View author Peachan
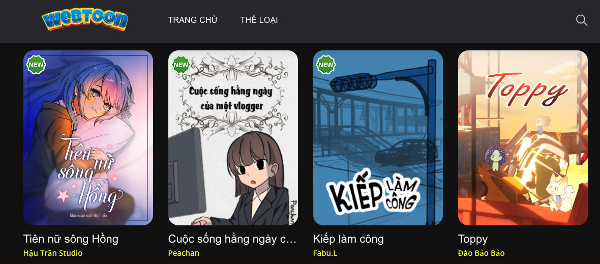 click(184, 253)
